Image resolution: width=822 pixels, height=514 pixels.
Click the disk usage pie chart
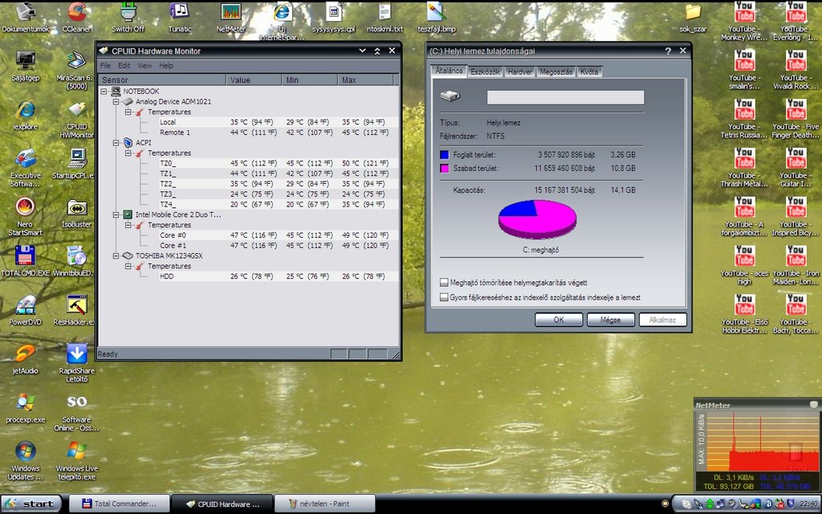pos(537,219)
